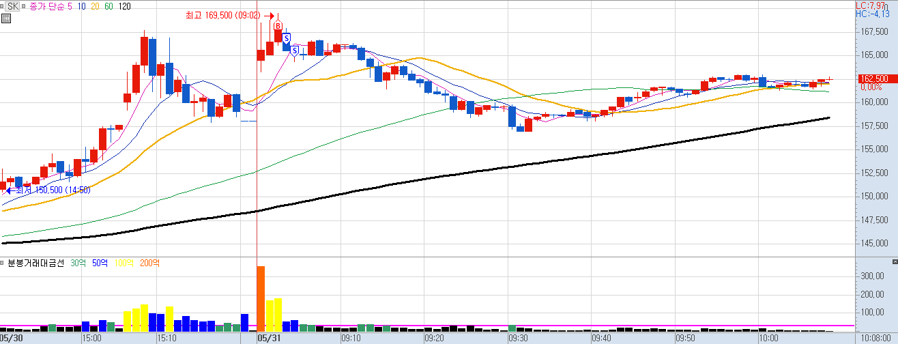Click the LC:7.97 indicator text
This screenshot has width=898, height=344.
click(871, 5)
